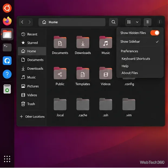Go back in Files
This screenshot has width=168, height=168.
pos(22,22)
